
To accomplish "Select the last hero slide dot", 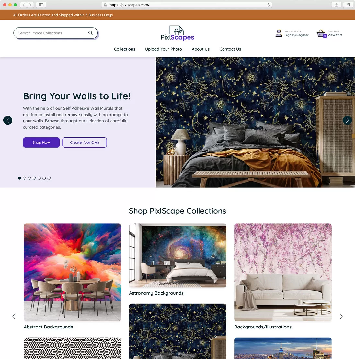I will pos(49,178).
